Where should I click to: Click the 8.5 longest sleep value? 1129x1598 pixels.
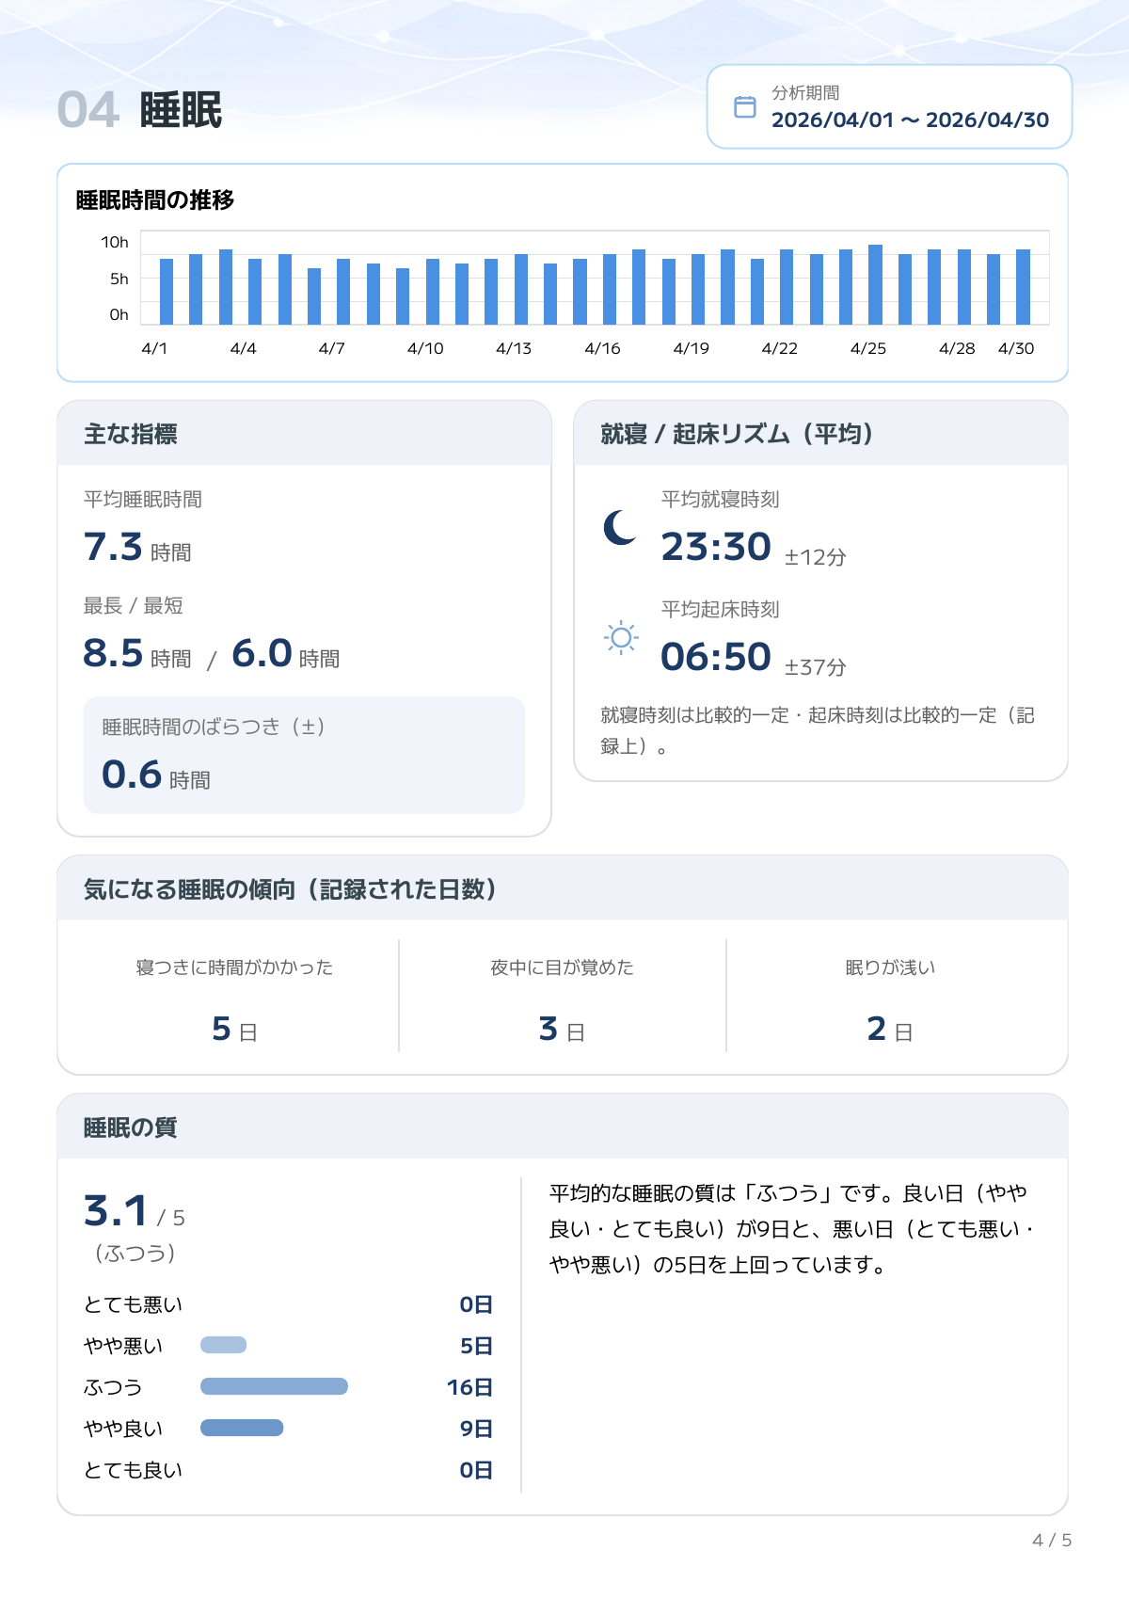(x=113, y=653)
